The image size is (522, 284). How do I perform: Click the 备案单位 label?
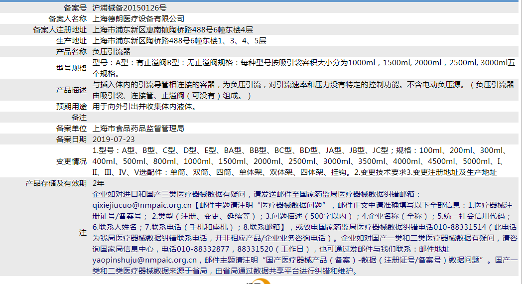(x=72, y=129)
